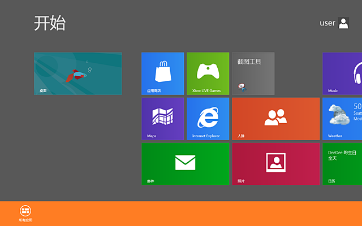Open the 应用商店 Store shopping bag tile

coord(163,73)
